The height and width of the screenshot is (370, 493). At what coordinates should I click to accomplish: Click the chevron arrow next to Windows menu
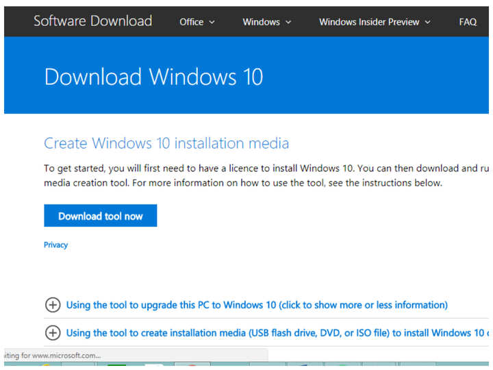288,22
